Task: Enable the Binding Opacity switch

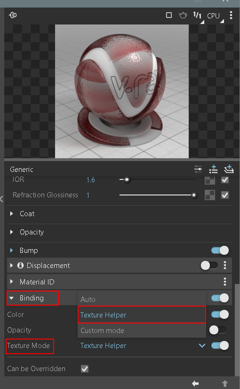Action: coord(218,330)
